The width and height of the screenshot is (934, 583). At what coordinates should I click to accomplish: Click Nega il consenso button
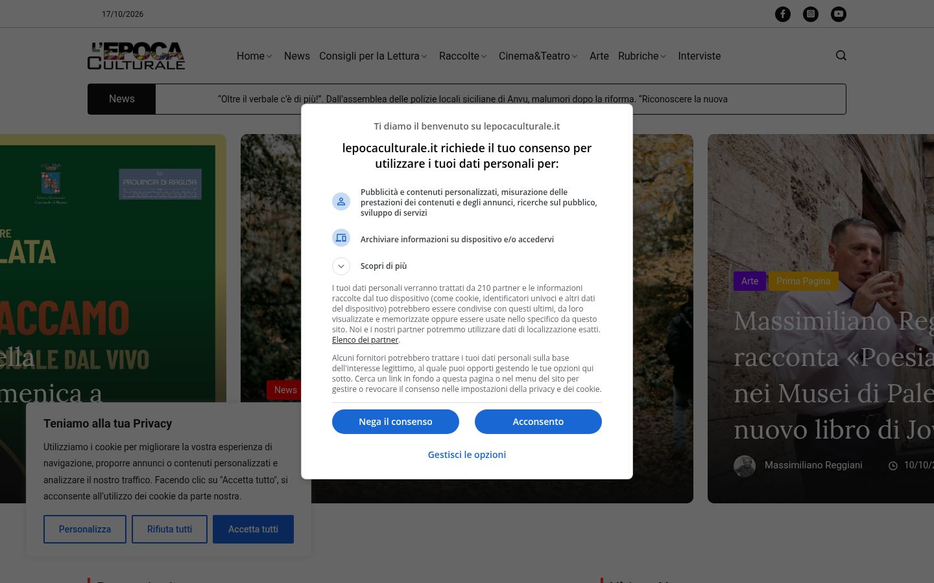pos(396,422)
